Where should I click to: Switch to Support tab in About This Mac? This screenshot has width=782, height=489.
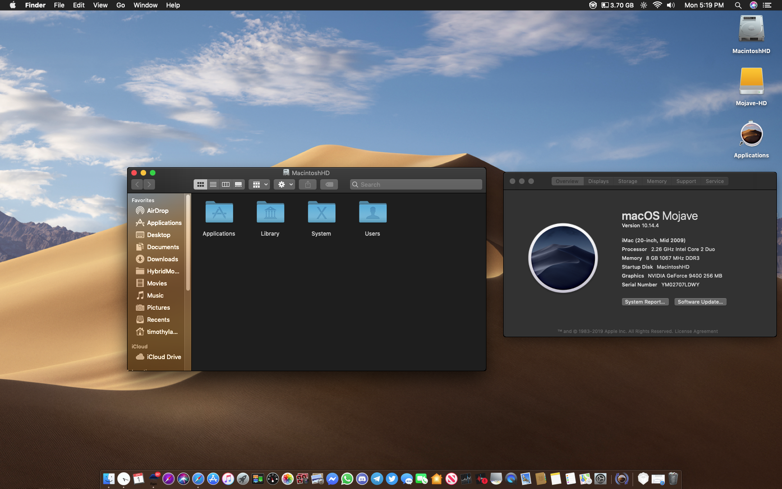click(686, 181)
